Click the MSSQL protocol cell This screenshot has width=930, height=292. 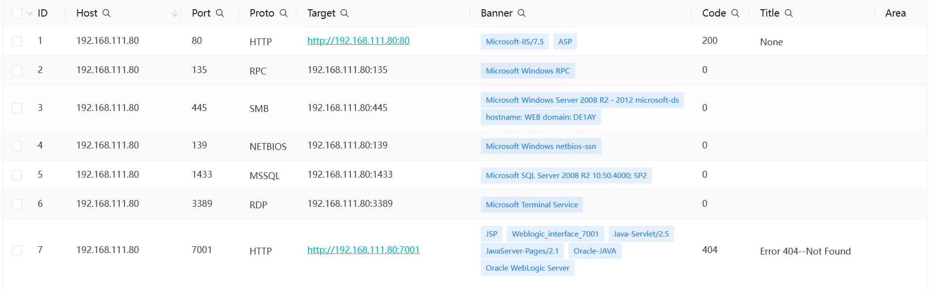[x=264, y=176]
